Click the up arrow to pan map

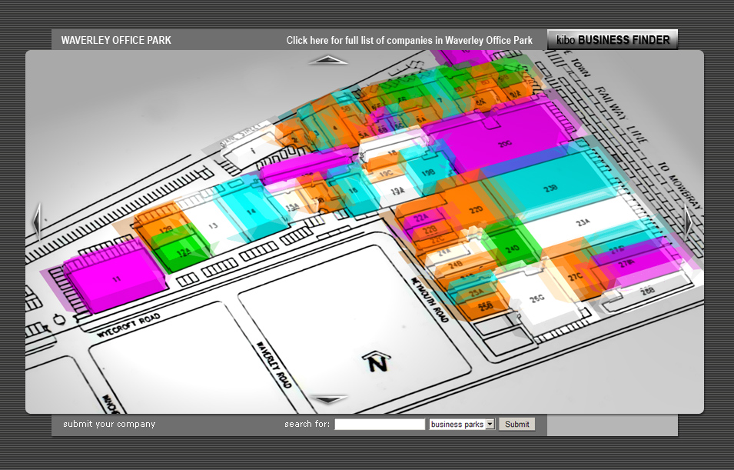pos(329,60)
